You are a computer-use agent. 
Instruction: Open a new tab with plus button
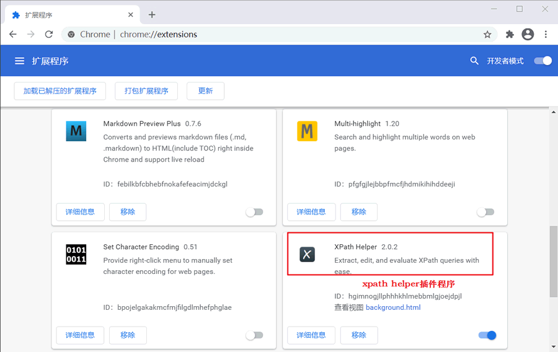pyautogui.click(x=152, y=15)
